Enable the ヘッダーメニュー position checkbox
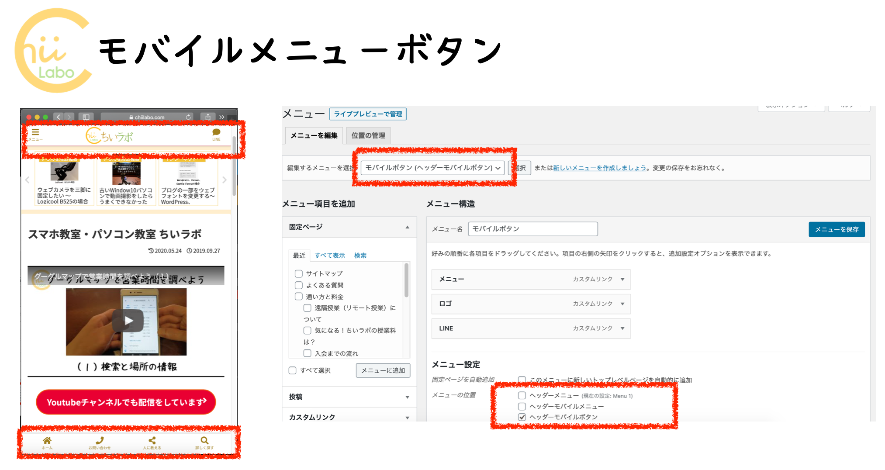The height and width of the screenshot is (470, 885). click(522, 395)
